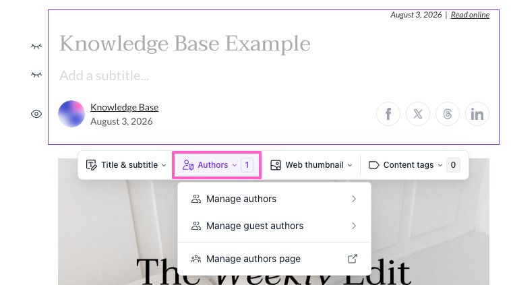Open the Content tags dropdown
The height and width of the screenshot is (285, 511).
click(414, 165)
